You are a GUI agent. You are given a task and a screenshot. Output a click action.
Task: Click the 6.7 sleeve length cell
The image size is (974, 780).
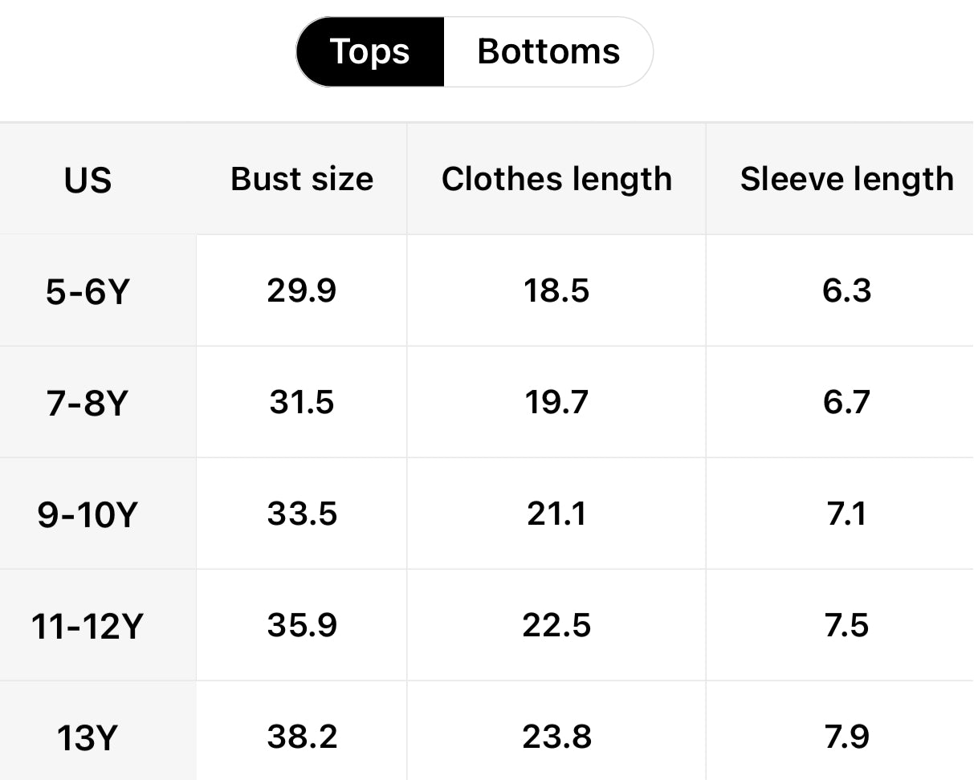(846, 402)
